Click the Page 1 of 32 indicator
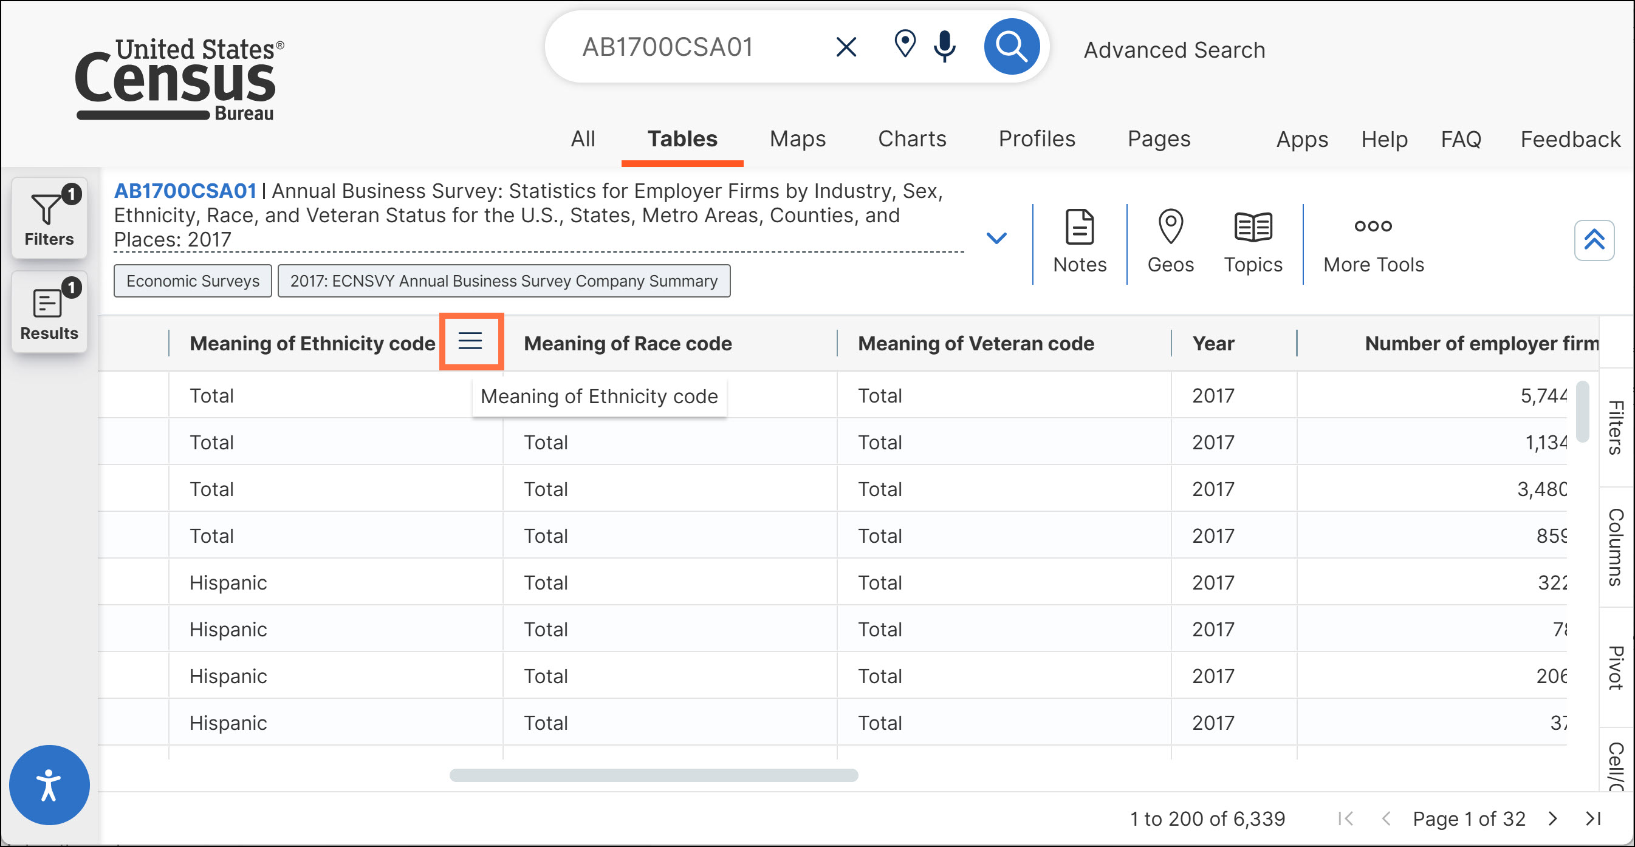The height and width of the screenshot is (847, 1635). [x=1469, y=818]
